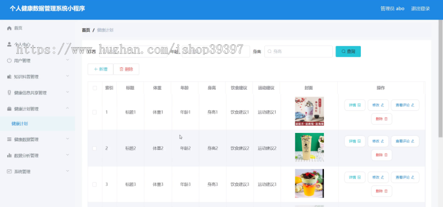Open the 首页 home icon in sidebar
This screenshot has height=207, width=443.
tap(9, 28)
